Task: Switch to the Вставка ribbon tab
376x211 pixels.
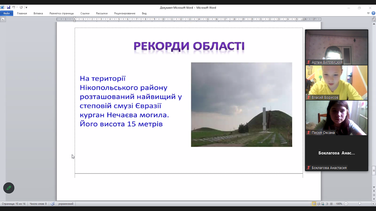Action: click(x=38, y=13)
